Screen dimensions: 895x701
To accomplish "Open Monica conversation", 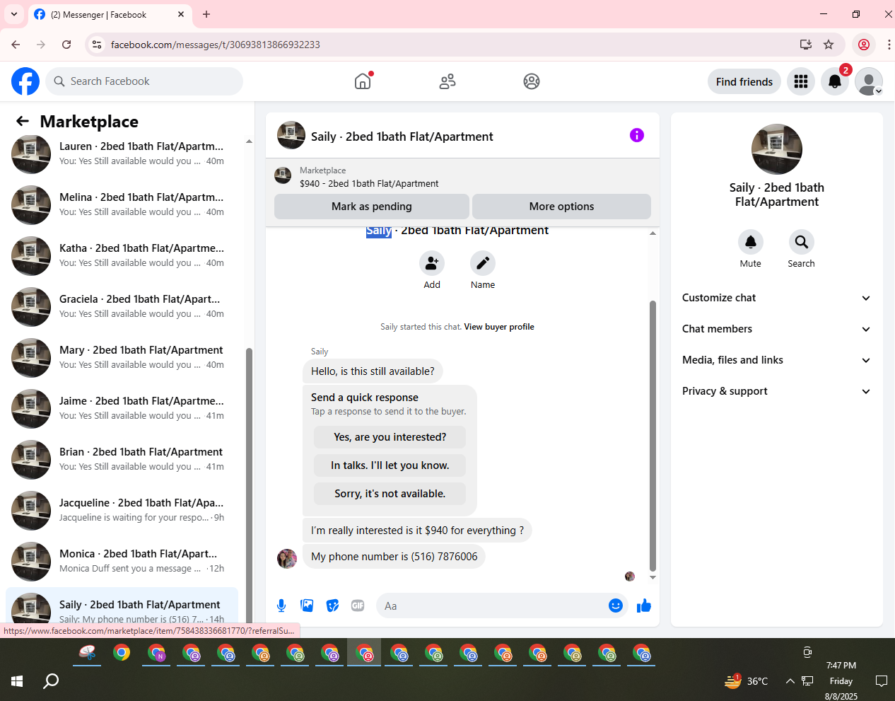I will click(122, 561).
